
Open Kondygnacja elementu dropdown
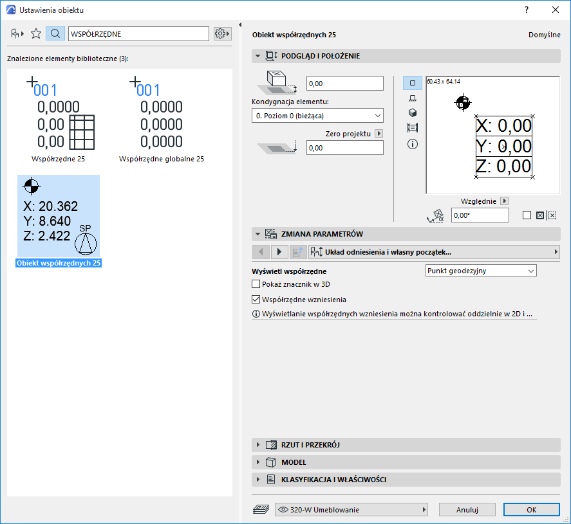pos(317,116)
